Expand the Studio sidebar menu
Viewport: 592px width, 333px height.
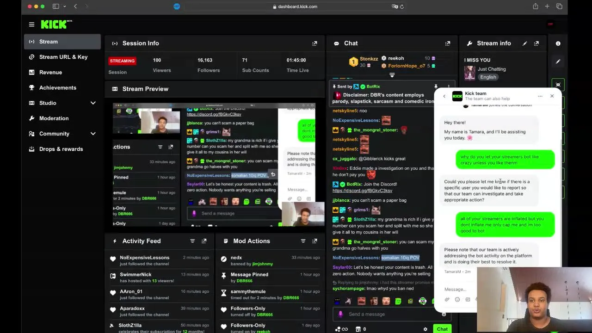(x=93, y=103)
